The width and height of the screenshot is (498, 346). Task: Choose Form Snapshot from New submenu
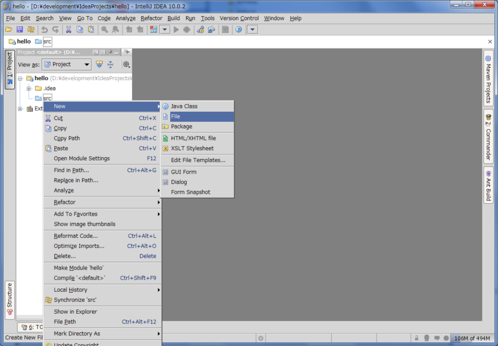pyautogui.click(x=197, y=192)
